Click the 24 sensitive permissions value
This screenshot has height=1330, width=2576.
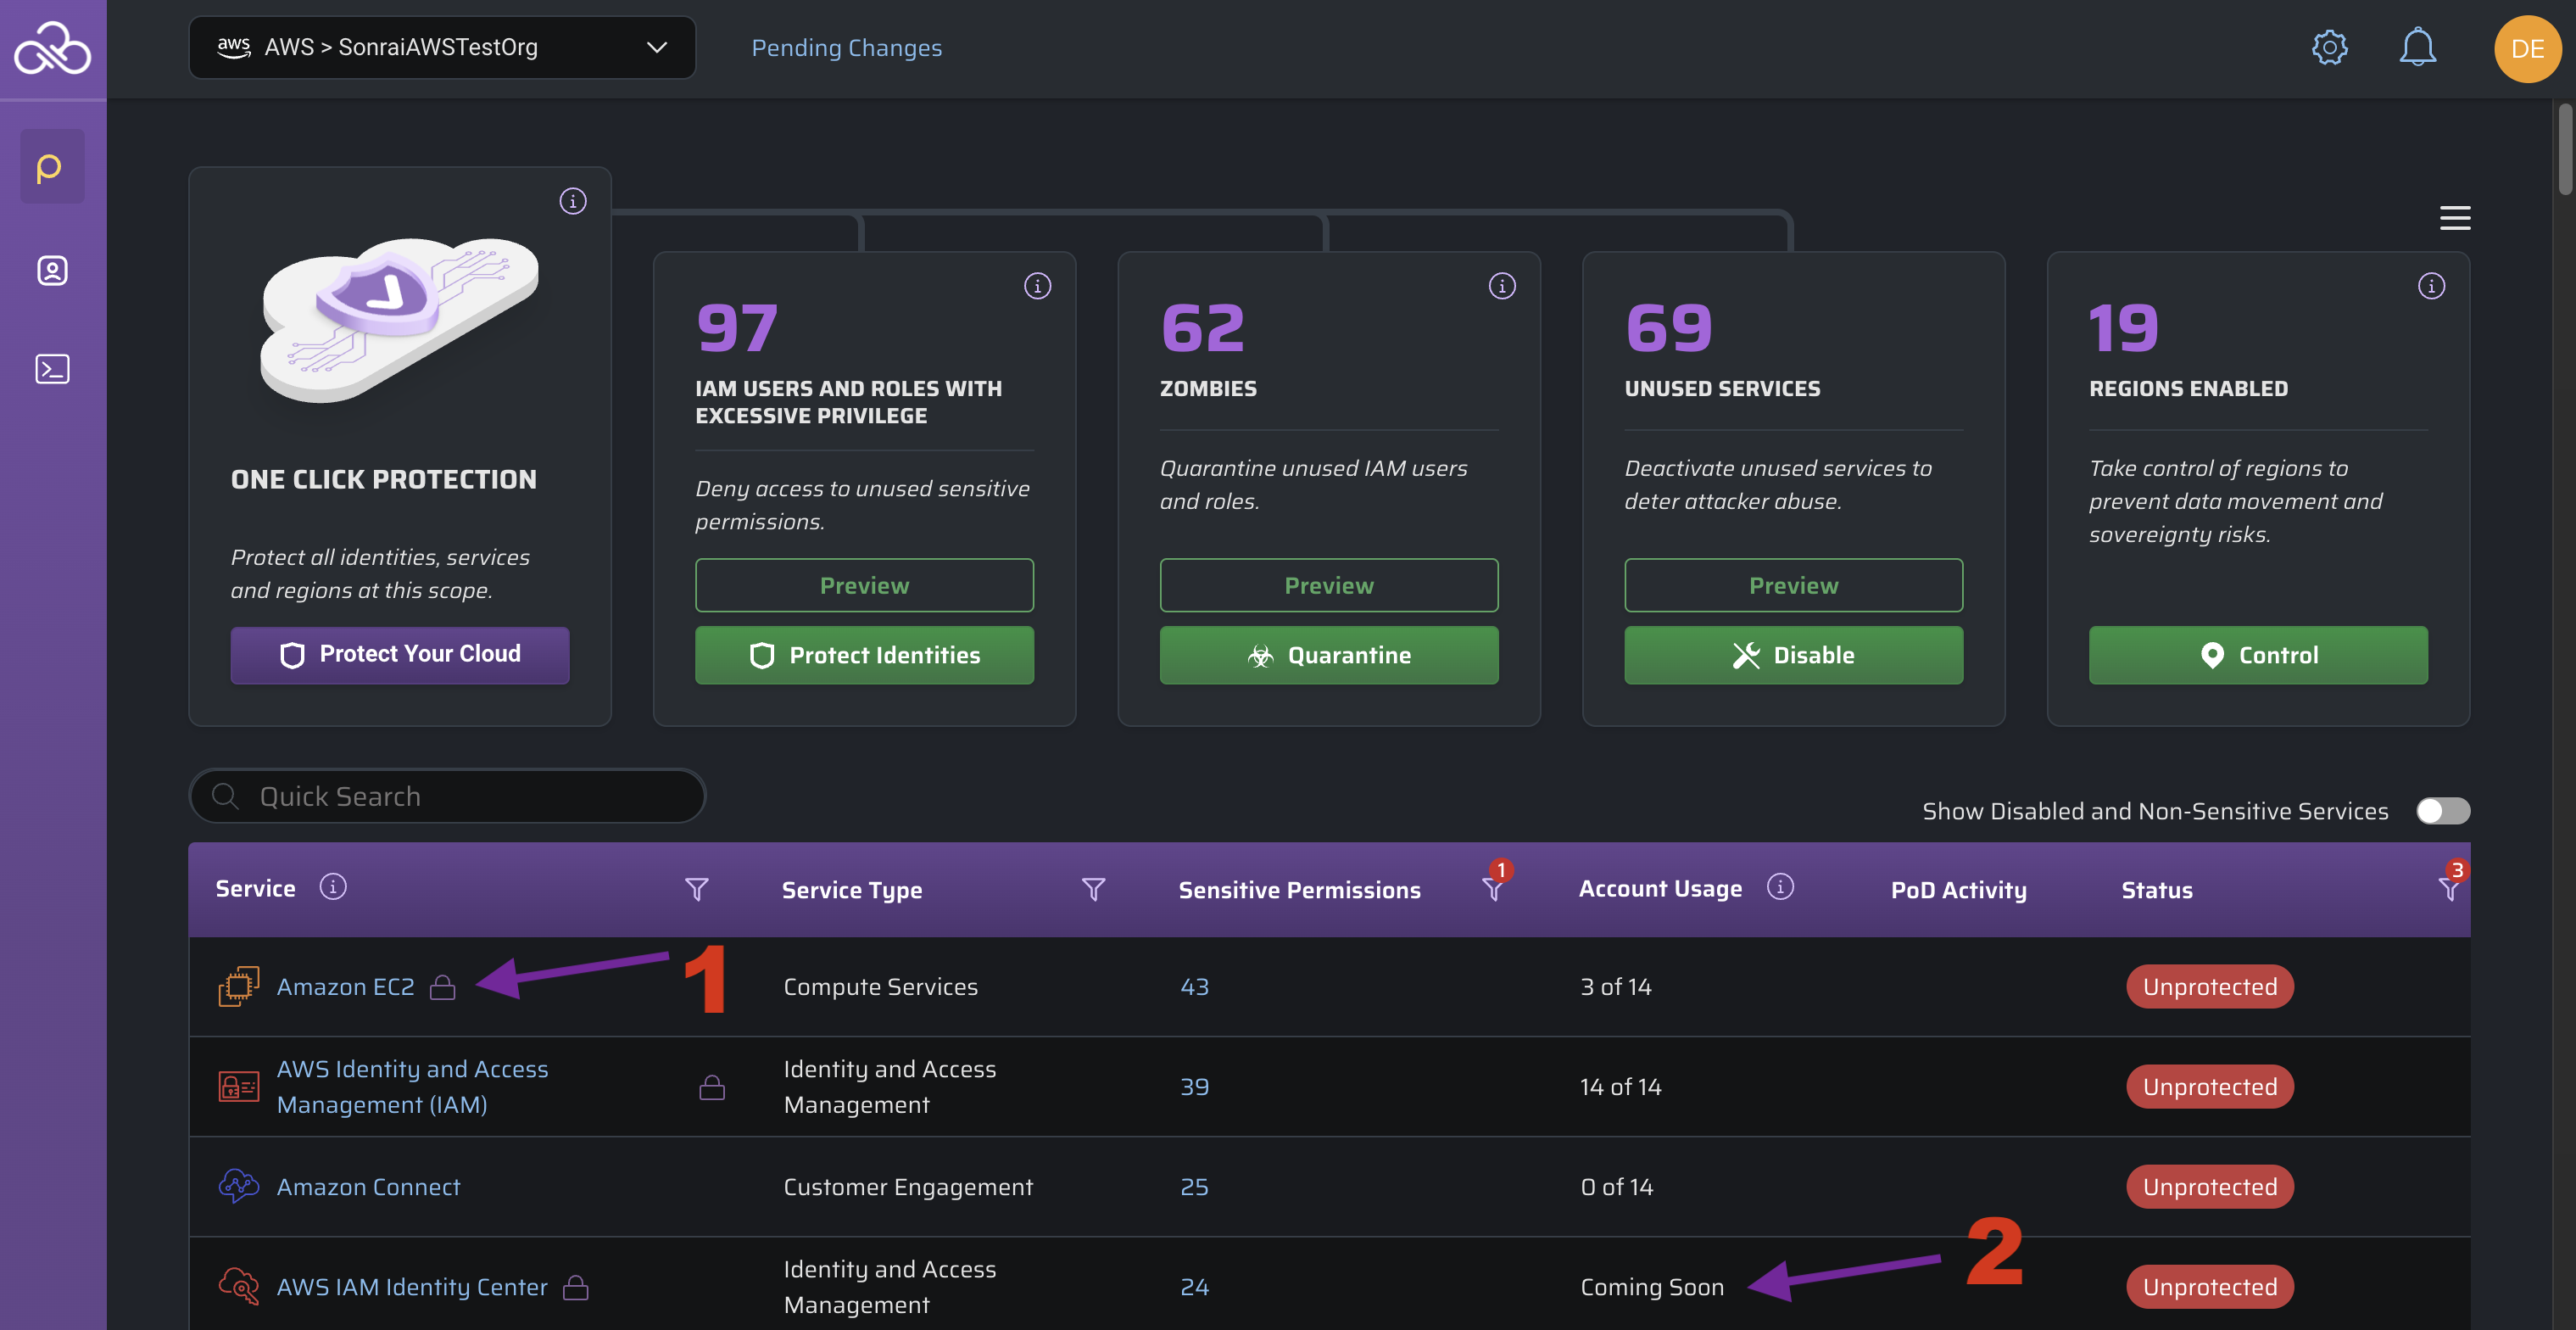(x=1194, y=1287)
